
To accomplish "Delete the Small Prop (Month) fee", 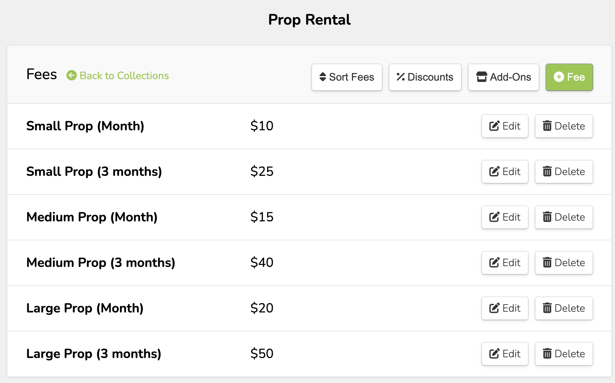I will (563, 126).
